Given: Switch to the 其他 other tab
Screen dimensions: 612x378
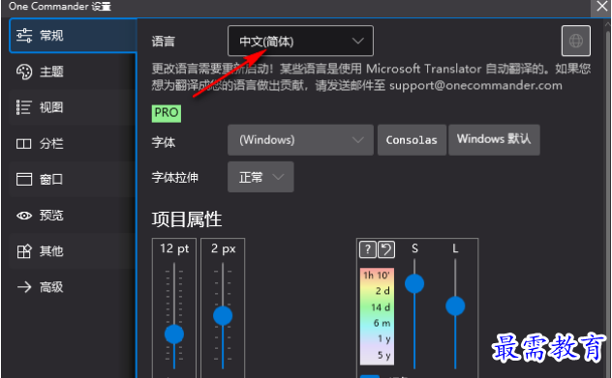Looking at the screenshot, I should [73, 251].
